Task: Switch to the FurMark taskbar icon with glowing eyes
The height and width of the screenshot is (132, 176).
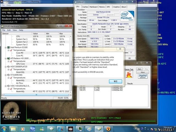Action: [x=70, y=129]
